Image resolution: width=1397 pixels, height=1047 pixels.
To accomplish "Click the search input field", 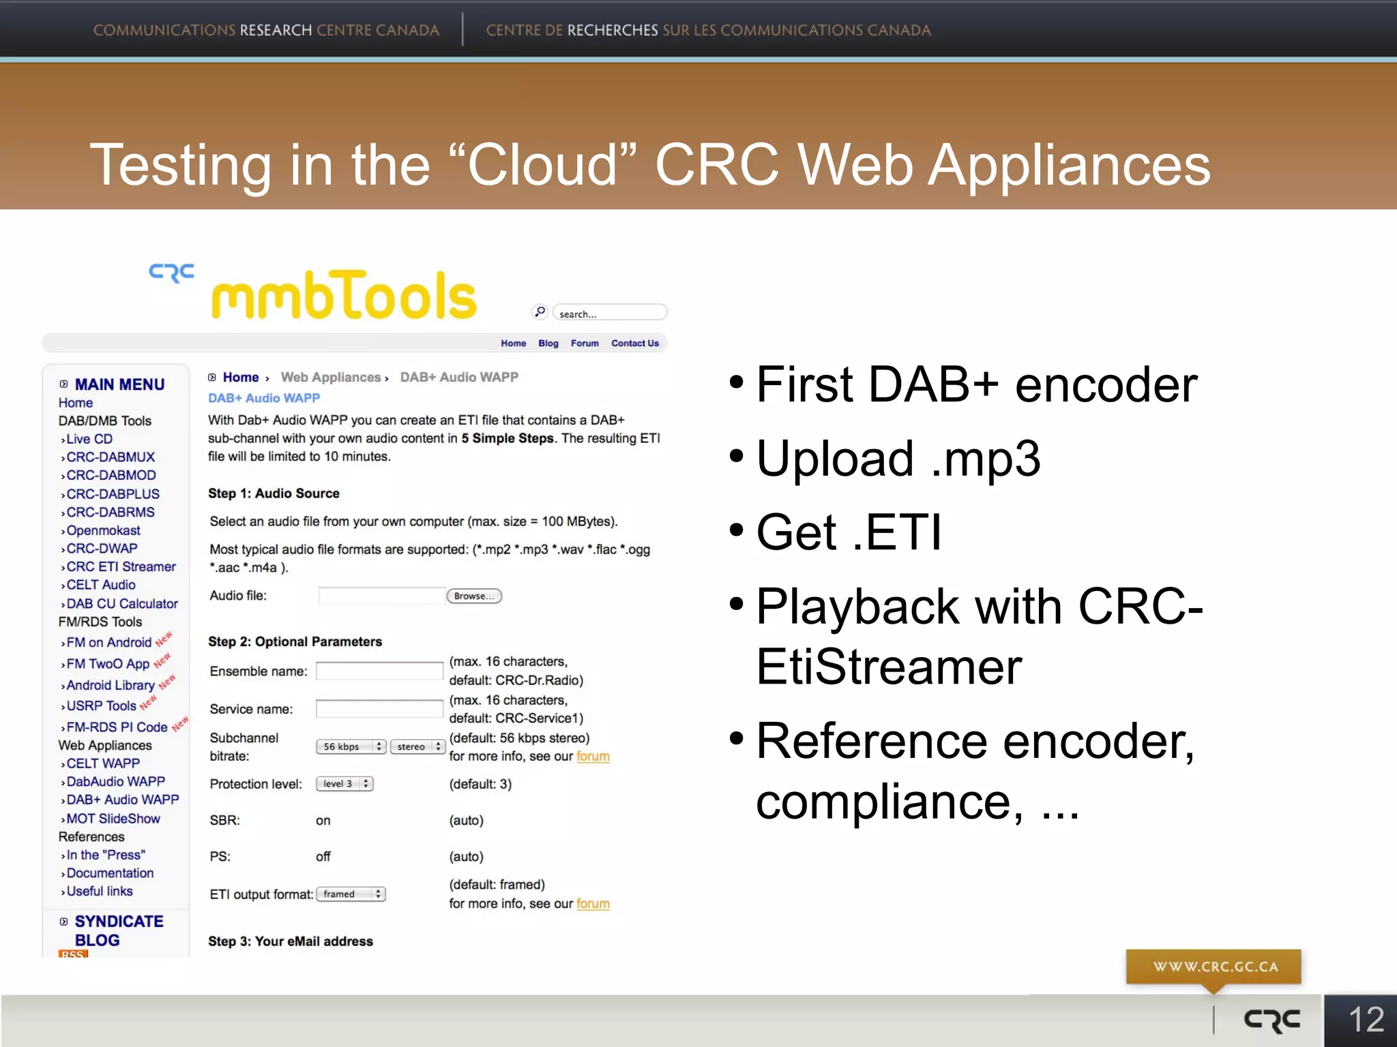I will (x=609, y=313).
